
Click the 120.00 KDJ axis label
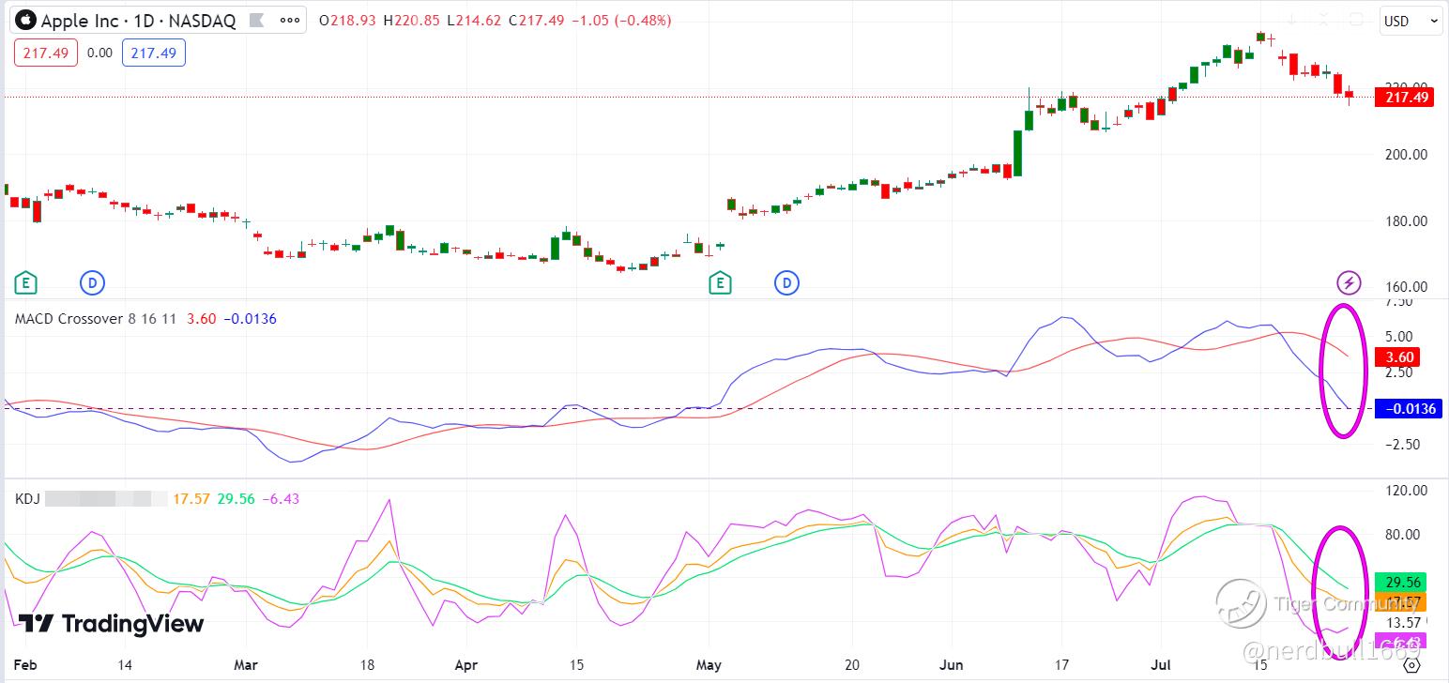tap(1407, 491)
